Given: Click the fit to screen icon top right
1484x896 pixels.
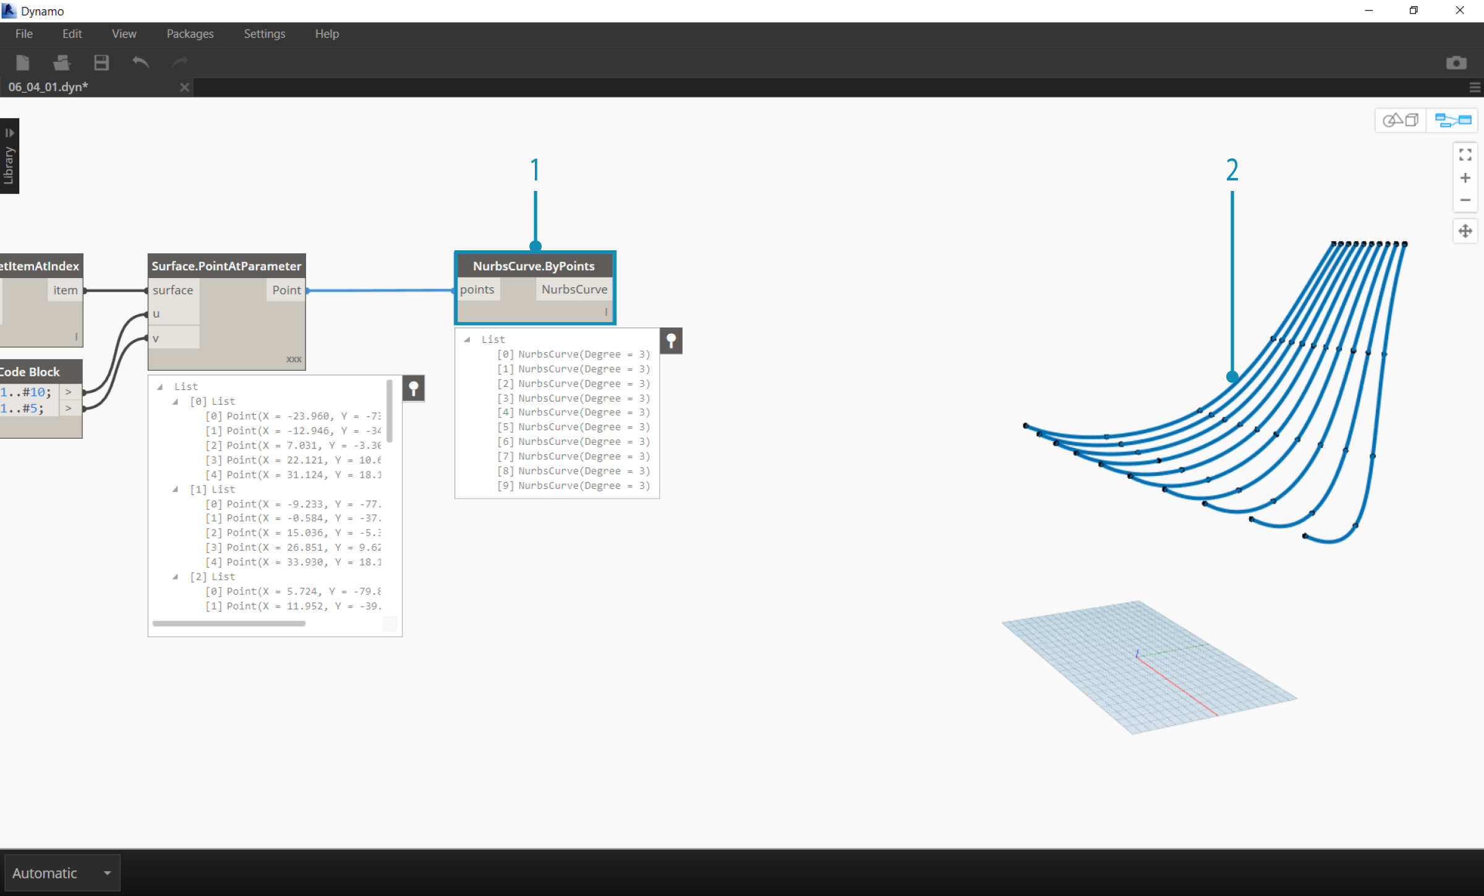Looking at the screenshot, I should [1467, 154].
